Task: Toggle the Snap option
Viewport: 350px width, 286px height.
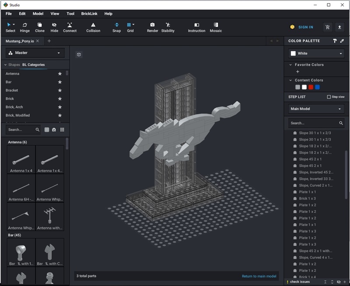Action: [x=116, y=28]
